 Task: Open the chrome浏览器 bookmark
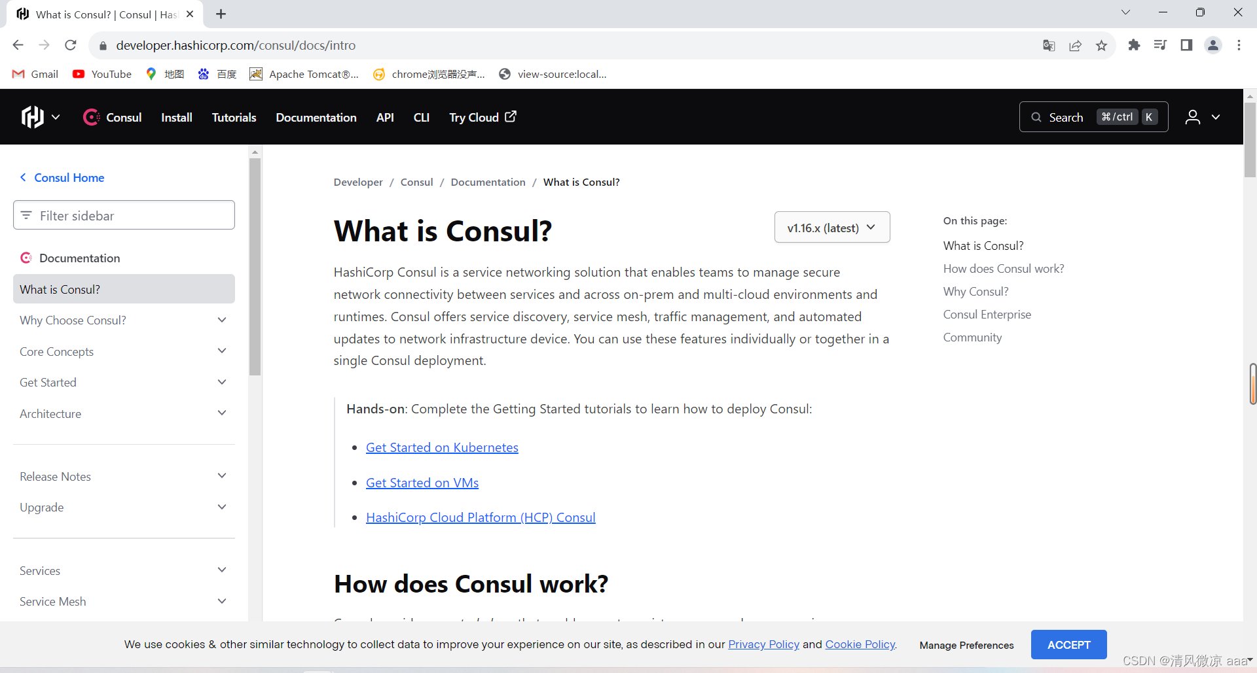tap(429, 74)
